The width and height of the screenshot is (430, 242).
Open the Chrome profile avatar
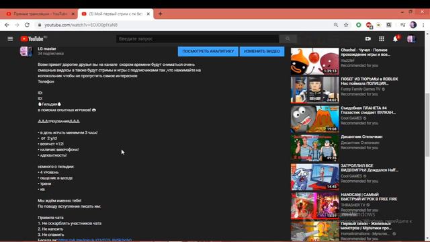413,25
